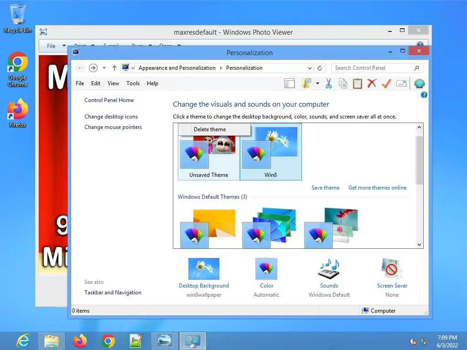
Task: Click the Refresh button beside address bar
Action: [x=320, y=68]
